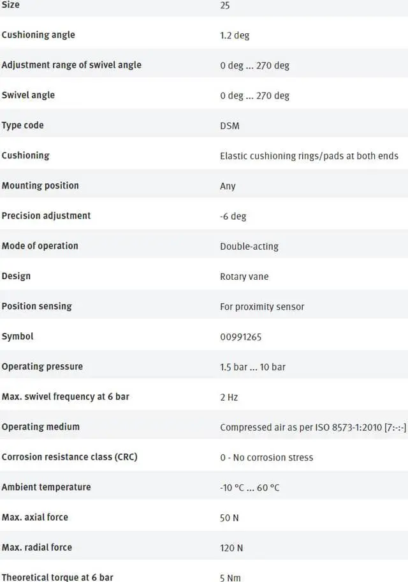Select the Compressed air ISO 8573-1:2010 text

(313, 427)
